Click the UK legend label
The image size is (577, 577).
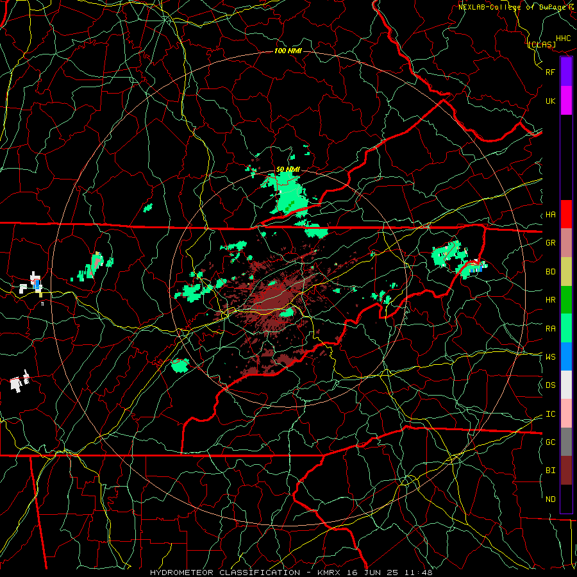click(550, 101)
